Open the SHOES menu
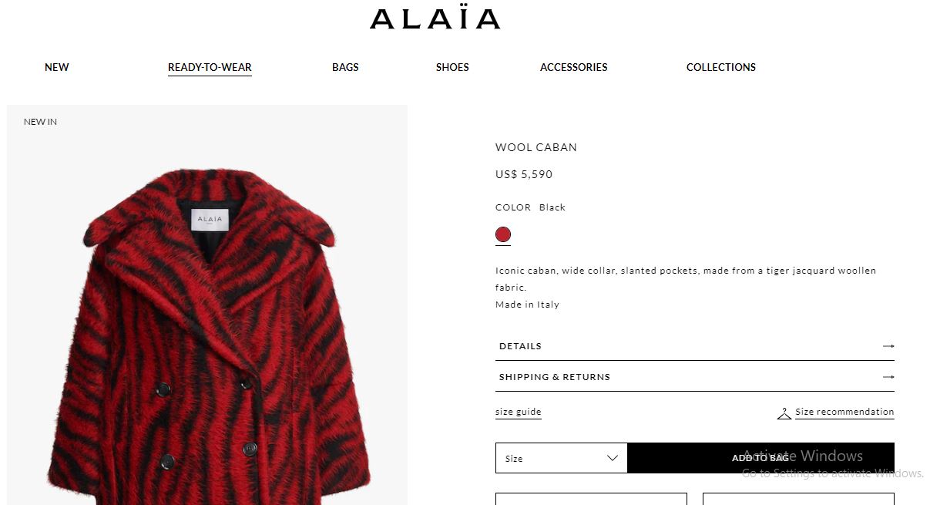Viewport: 930px width, 505px height. [452, 67]
